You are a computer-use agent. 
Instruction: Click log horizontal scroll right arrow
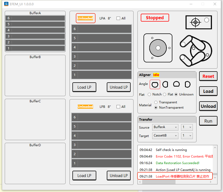[x=211, y=182]
